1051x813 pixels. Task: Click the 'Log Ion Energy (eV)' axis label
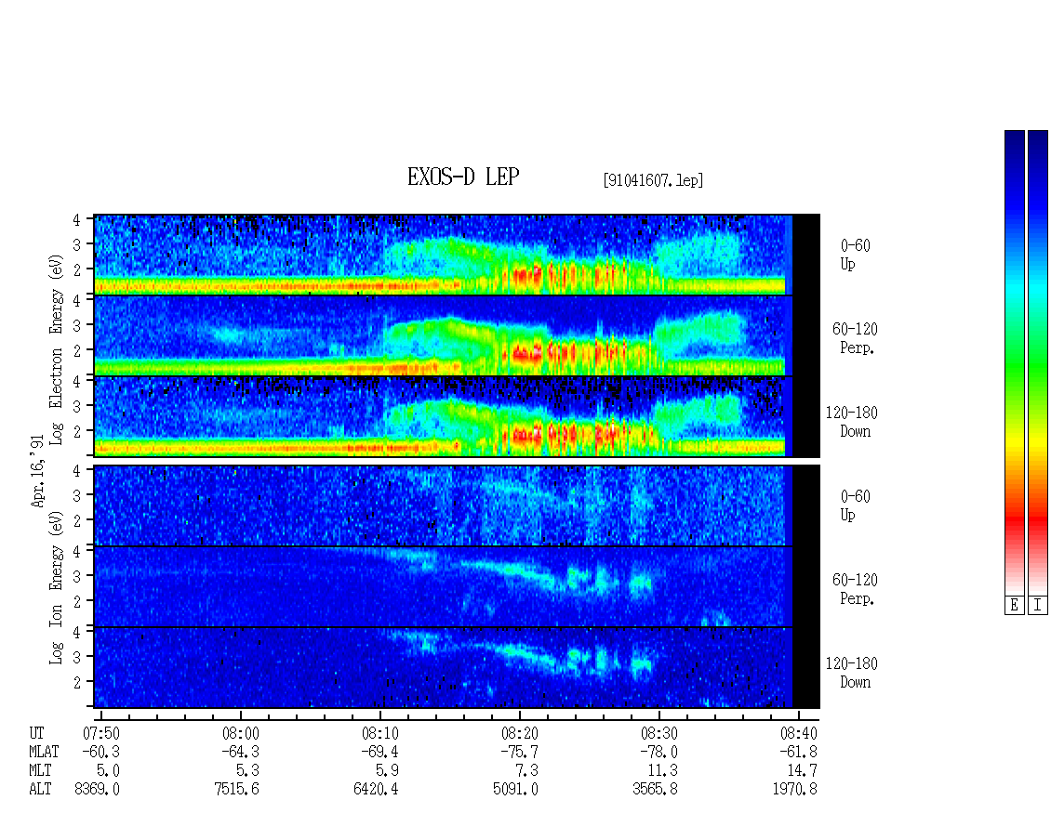click(x=56, y=587)
